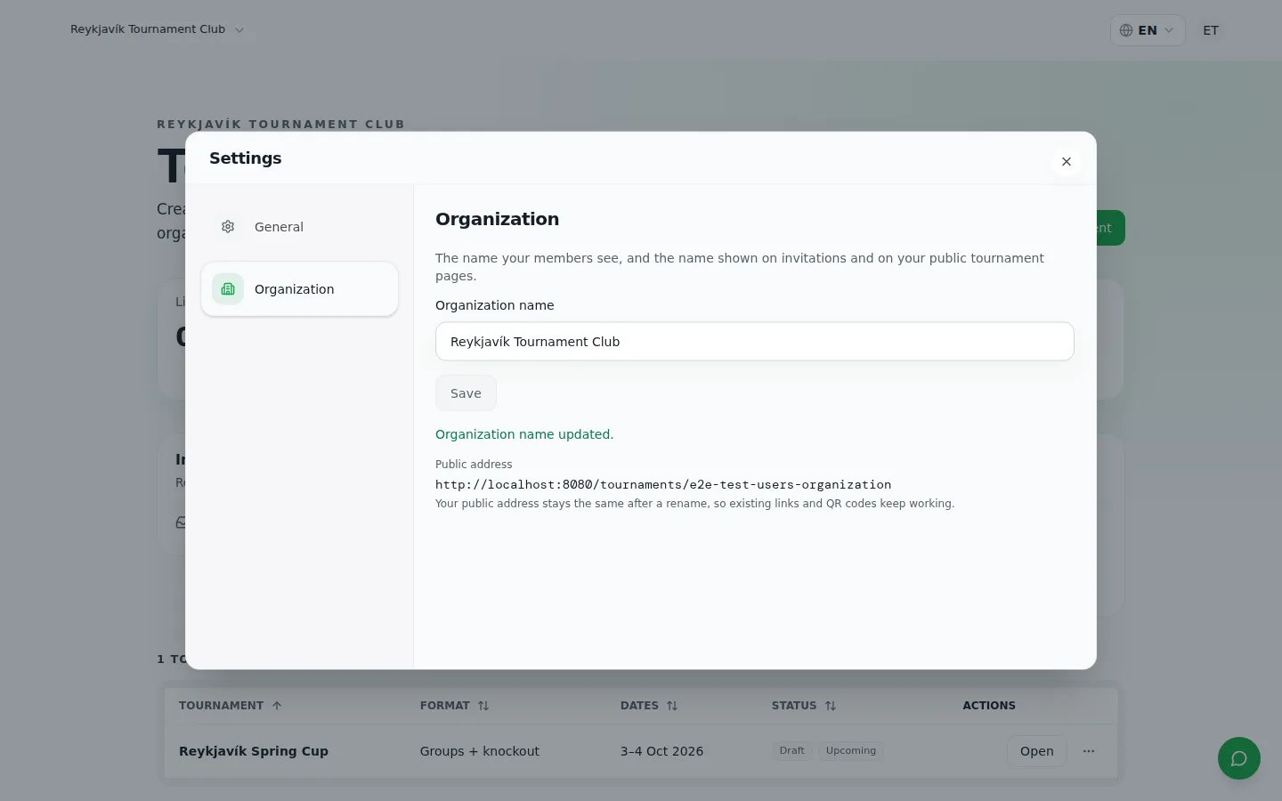Edit the Organization name field

[x=754, y=342]
